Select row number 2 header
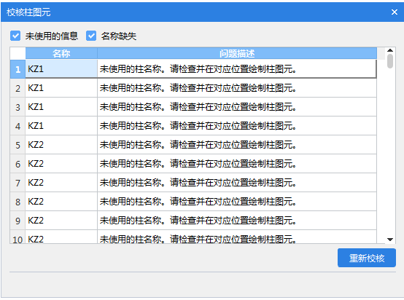Viewport: 404px width, 300px height. (x=18, y=88)
